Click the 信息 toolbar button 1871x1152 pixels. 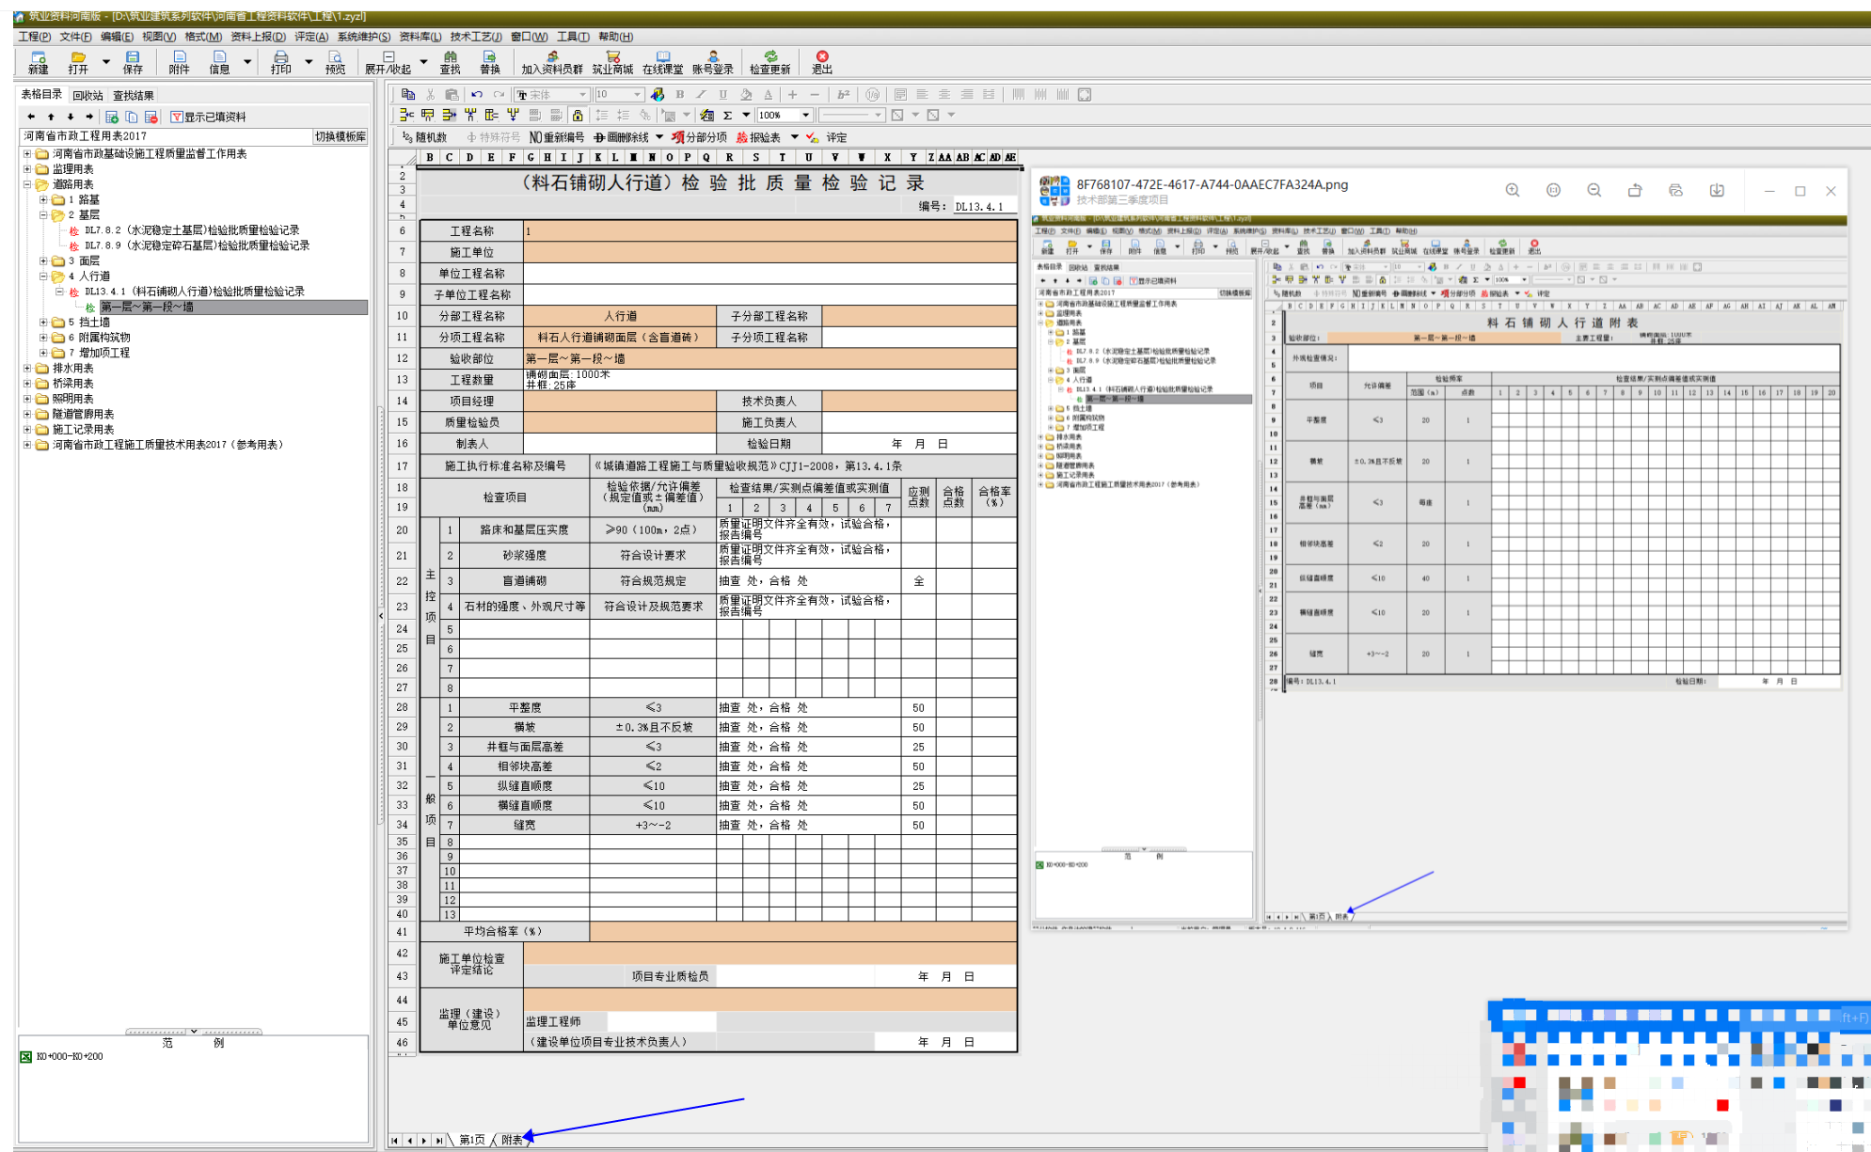click(219, 62)
